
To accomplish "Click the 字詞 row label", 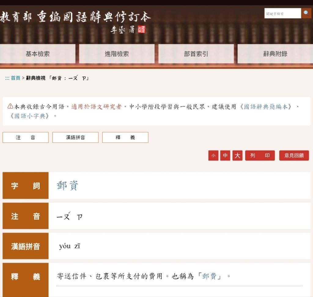I will [x=26, y=186].
